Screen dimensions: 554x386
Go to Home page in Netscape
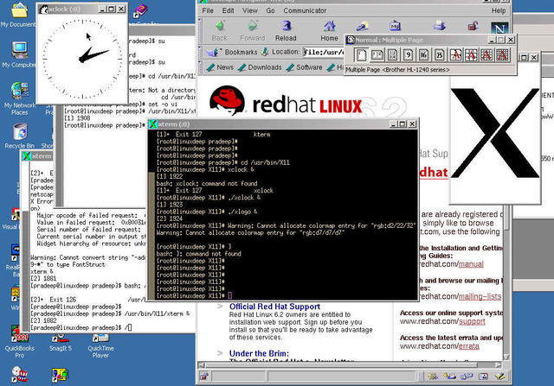click(329, 31)
